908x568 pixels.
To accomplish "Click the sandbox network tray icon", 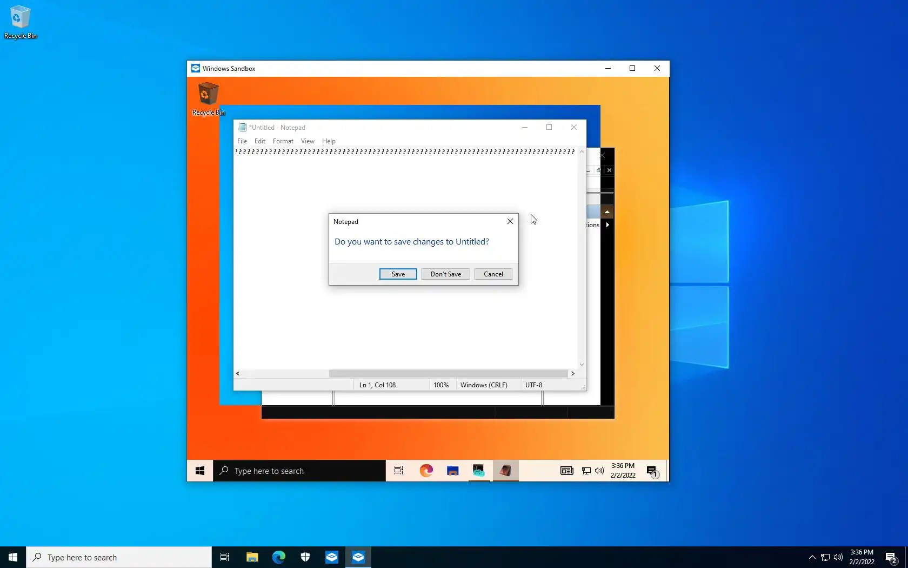I will click(586, 471).
